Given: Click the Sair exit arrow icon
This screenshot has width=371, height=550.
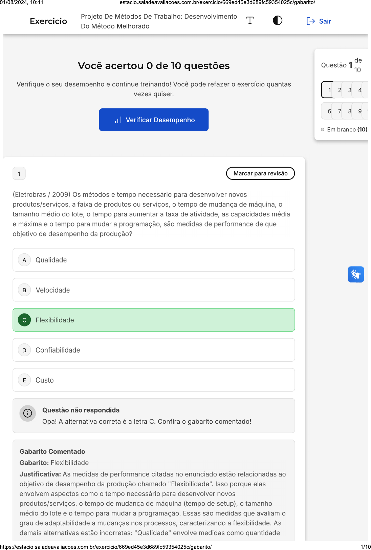Looking at the screenshot, I should pos(310,21).
